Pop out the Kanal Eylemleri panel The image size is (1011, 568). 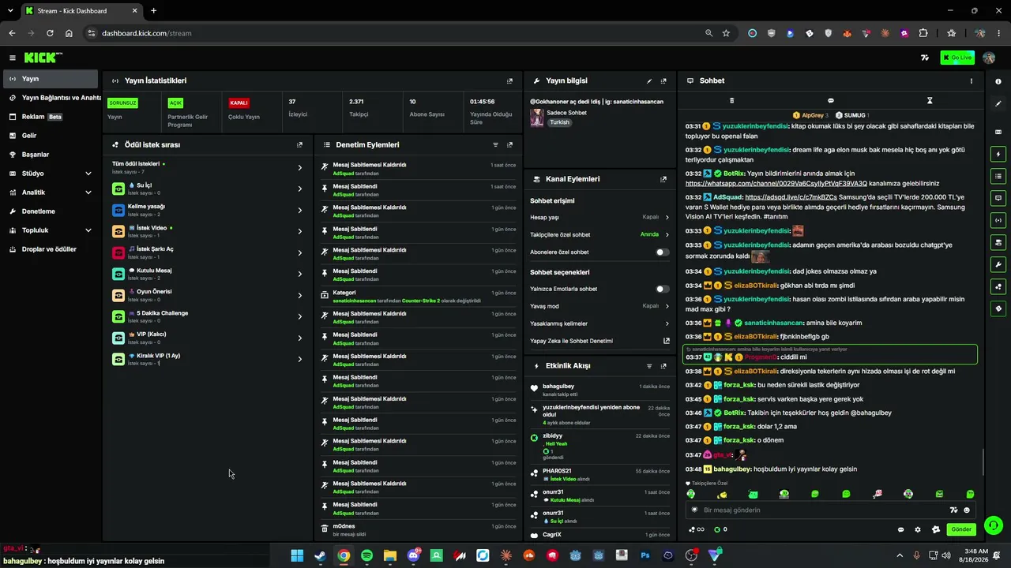663,179
